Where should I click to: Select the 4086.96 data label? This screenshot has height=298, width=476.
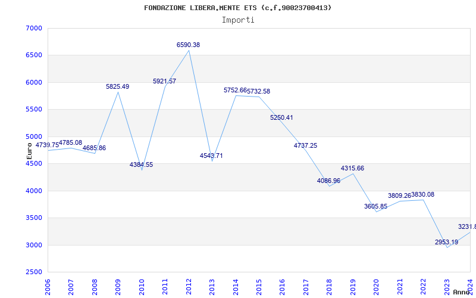(329, 181)
